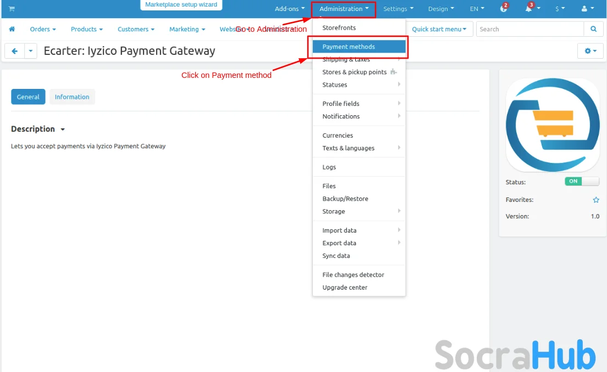Viewport: 607px width, 372px height.
Task: Click the Version value 1.0
Action: pyautogui.click(x=595, y=216)
